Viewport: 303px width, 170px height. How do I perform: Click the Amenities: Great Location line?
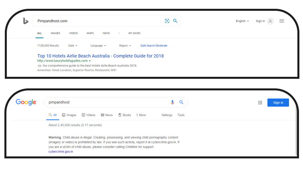point(77,70)
